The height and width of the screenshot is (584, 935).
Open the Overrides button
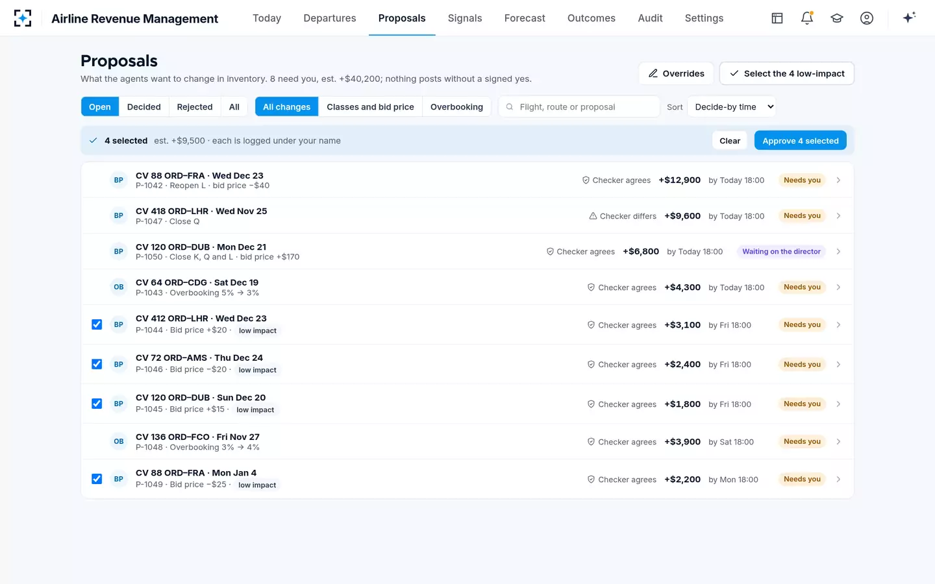(677, 73)
